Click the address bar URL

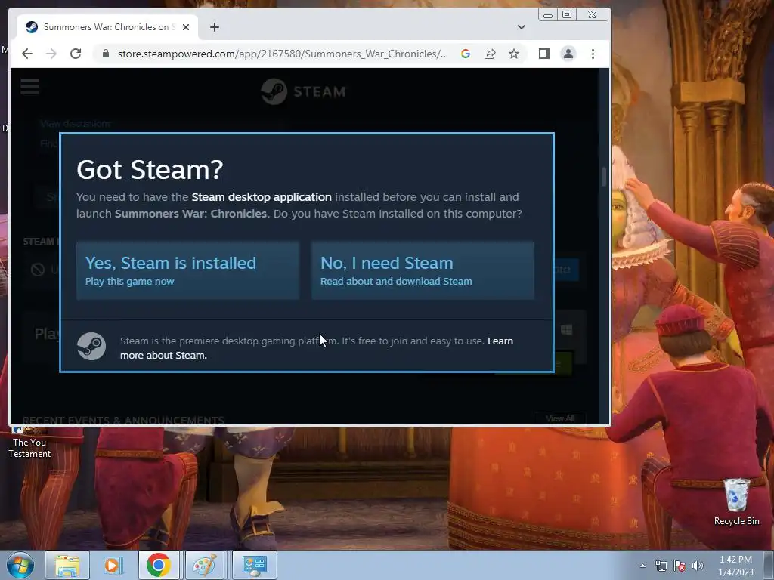tap(283, 54)
